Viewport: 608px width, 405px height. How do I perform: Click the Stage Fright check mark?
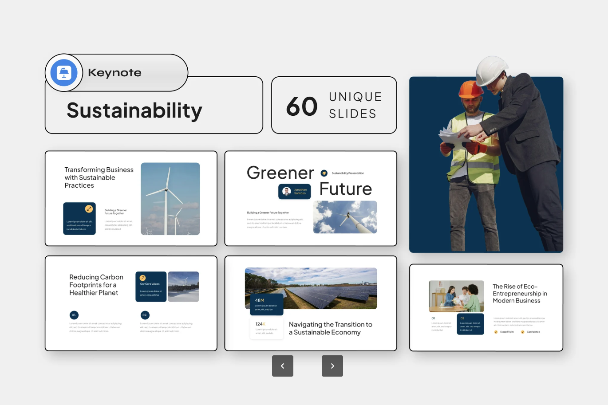pyautogui.click(x=496, y=332)
